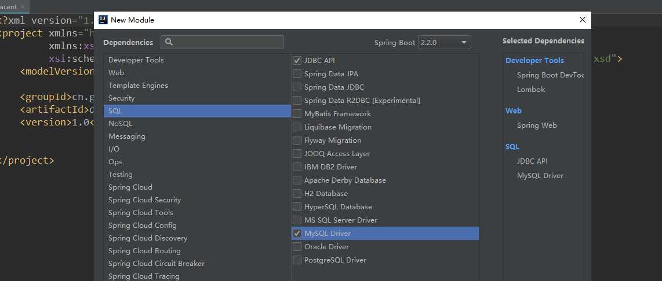Select JOOQ Access Layer checkbox
This screenshot has height=281, width=662.
pos(297,154)
